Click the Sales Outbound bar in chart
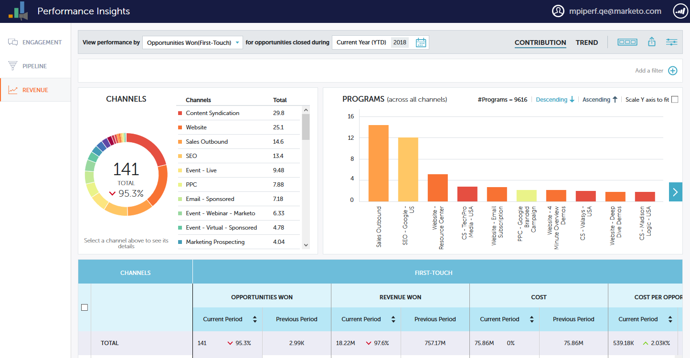The width and height of the screenshot is (690, 358). coord(378,163)
